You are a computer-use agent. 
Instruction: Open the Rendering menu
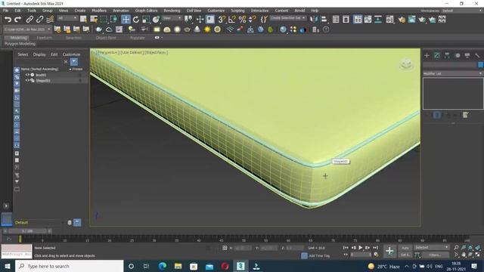(172, 11)
